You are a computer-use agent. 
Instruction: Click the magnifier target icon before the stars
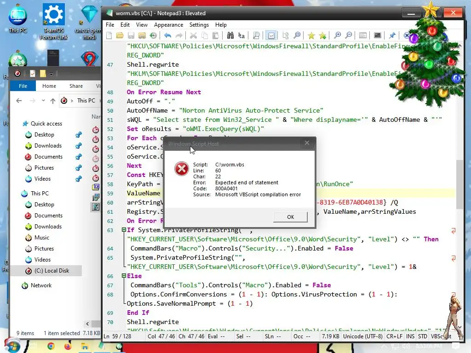click(x=297, y=36)
